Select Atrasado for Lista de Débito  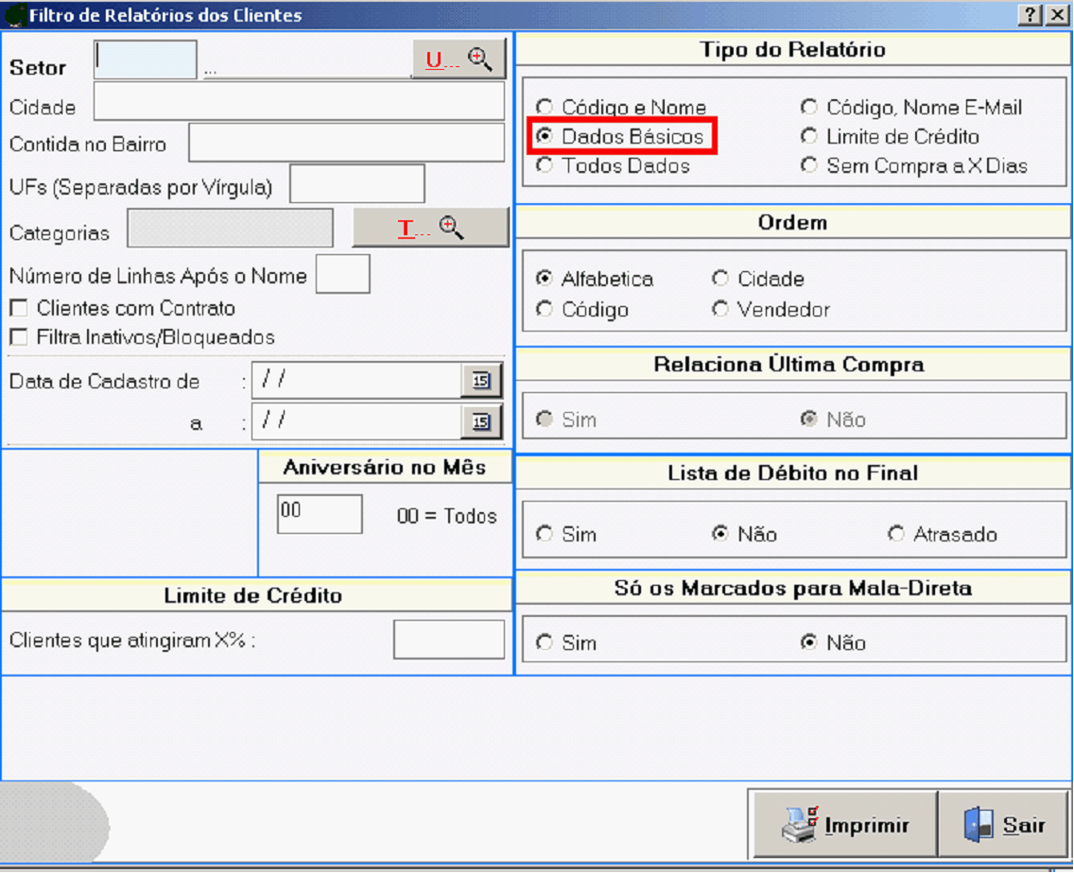896,534
